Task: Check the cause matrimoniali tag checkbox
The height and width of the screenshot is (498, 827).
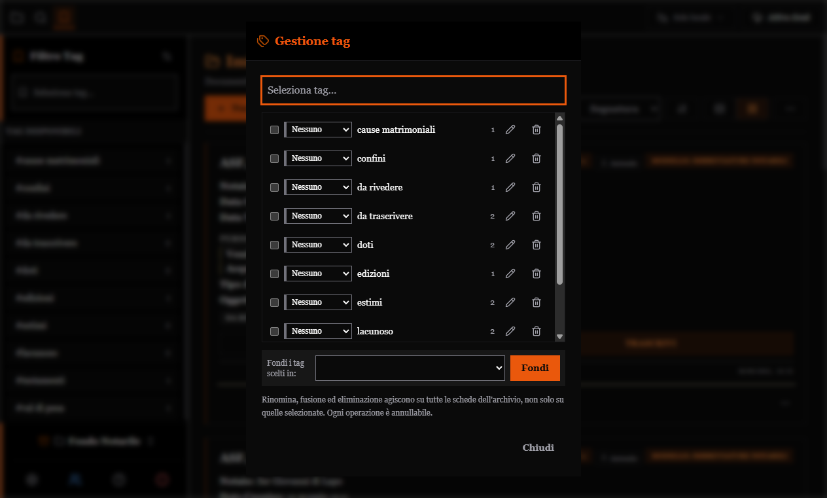Action: [274, 130]
